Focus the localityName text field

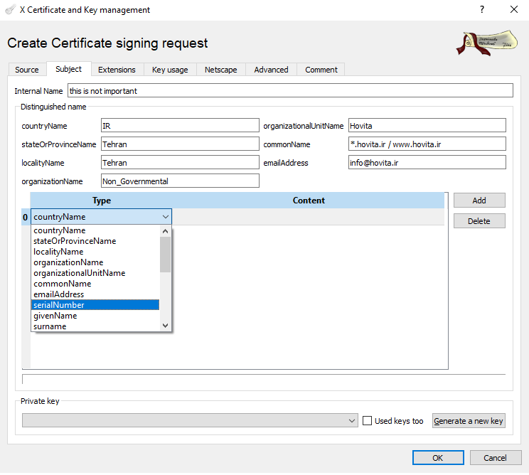click(180, 163)
